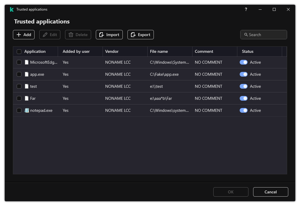Disable the Active toggle for app.exe

[x=243, y=74]
